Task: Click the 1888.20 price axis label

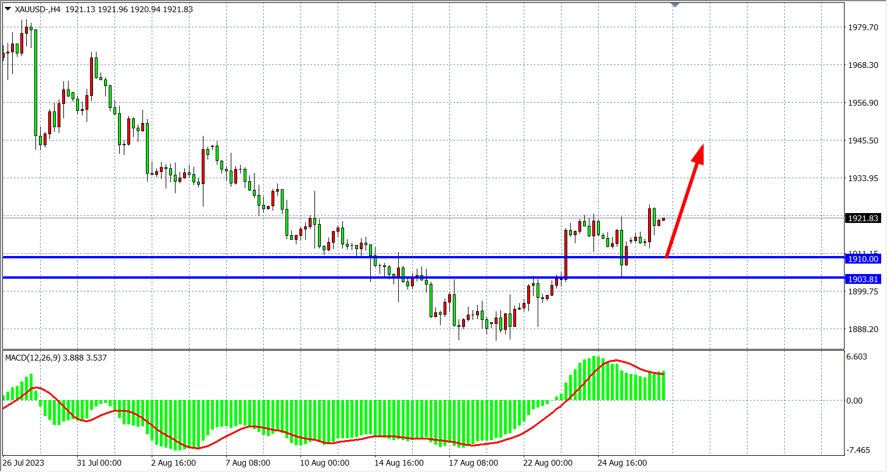Action: tap(863, 329)
